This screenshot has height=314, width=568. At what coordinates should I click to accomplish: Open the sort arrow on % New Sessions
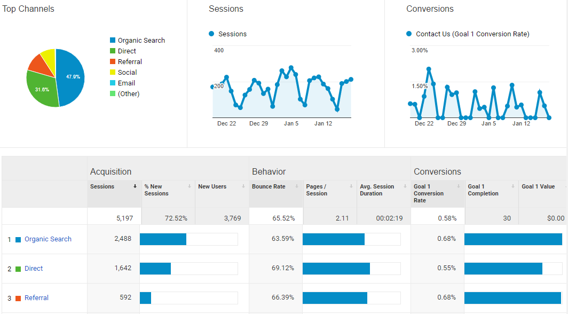[x=189, y=186]
